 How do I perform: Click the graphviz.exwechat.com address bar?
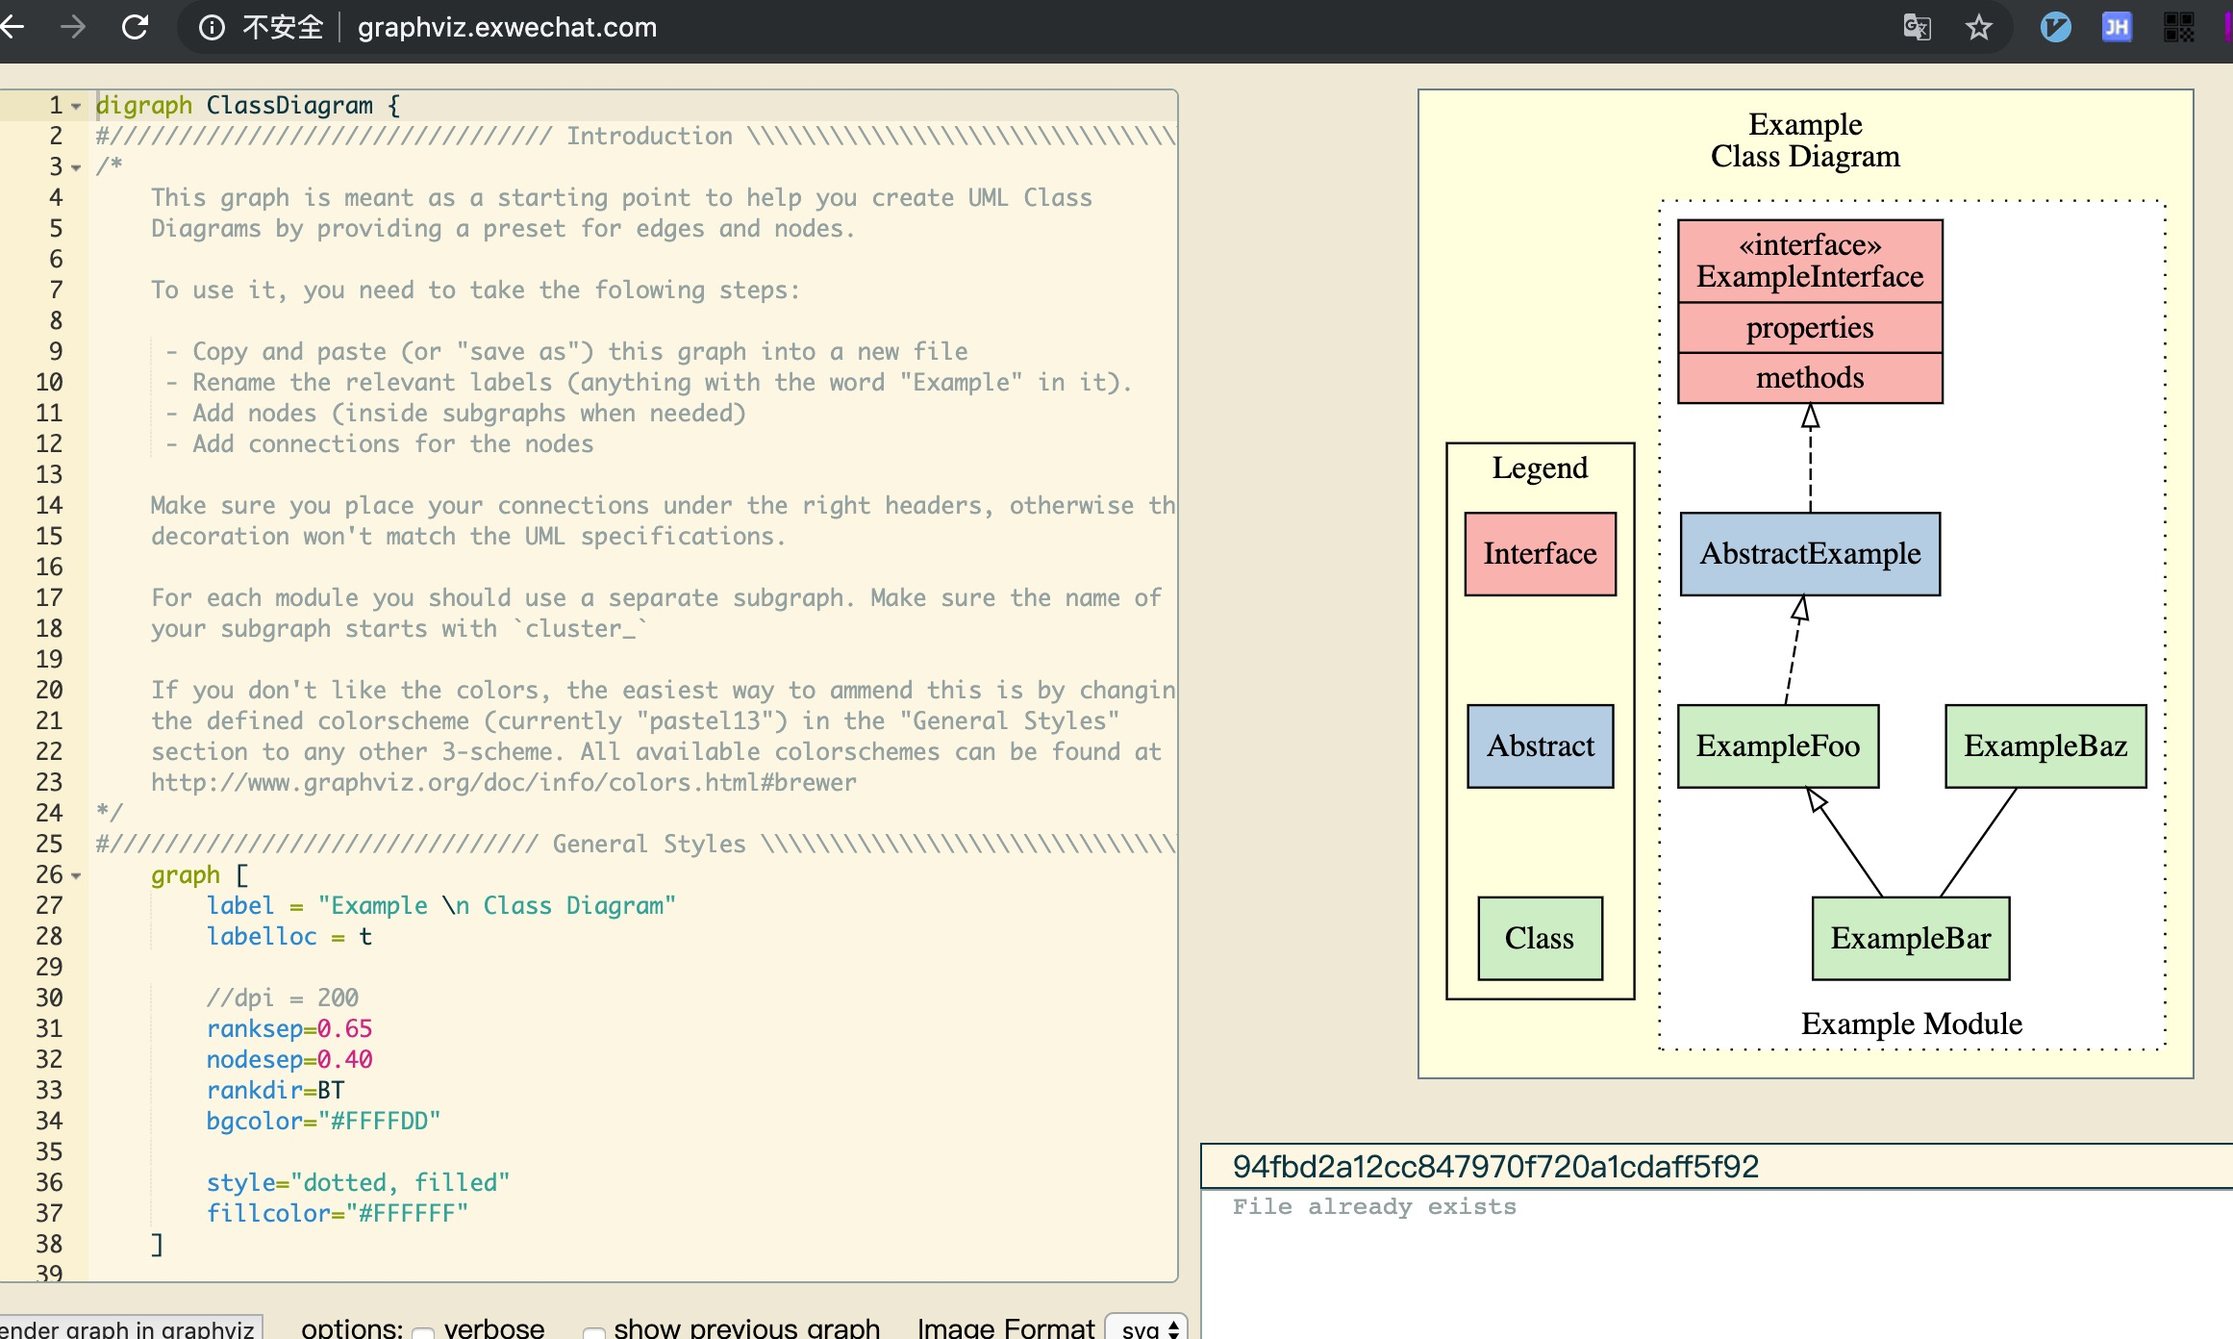[x=507, y=28]
